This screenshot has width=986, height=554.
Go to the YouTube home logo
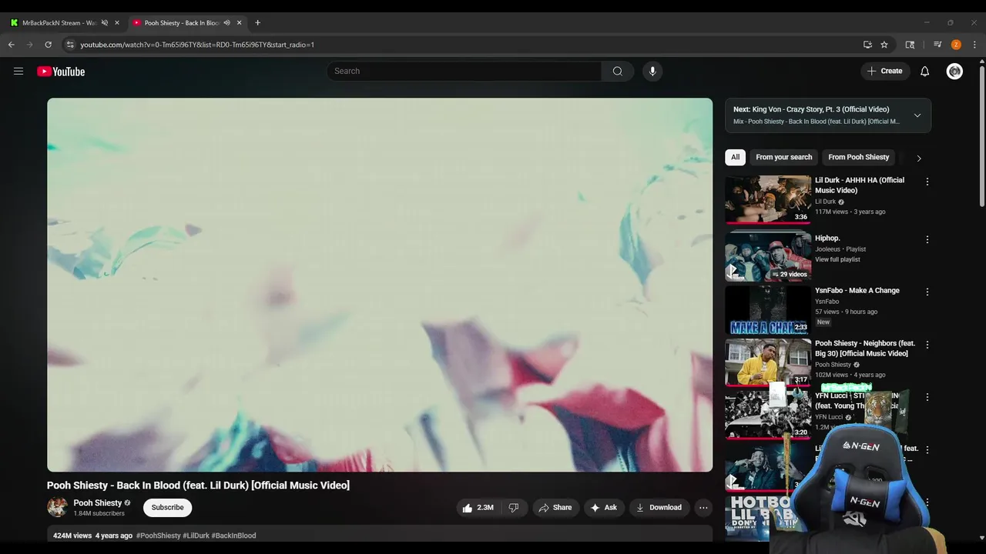61,72
